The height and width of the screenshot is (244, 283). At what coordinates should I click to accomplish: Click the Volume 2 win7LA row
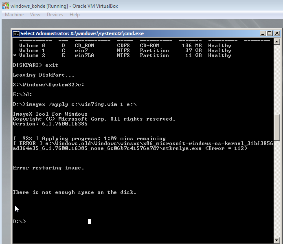[x=122, y=55]
